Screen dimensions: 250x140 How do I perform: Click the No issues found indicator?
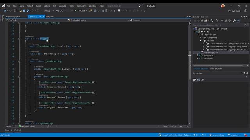tap(27, 126)
